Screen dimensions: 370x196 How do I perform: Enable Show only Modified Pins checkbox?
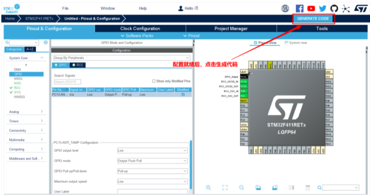pos(154,81)
